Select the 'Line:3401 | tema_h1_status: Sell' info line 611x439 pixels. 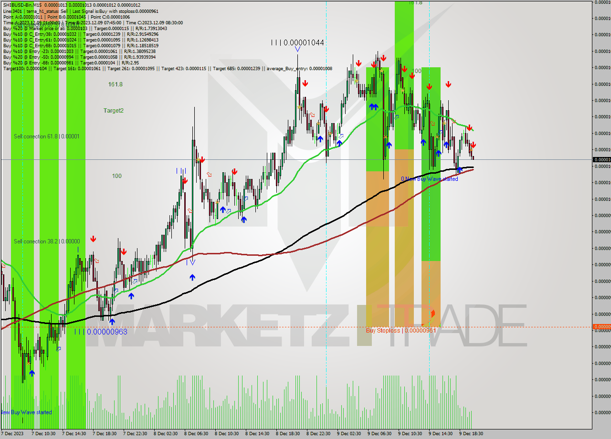coord(81,11)
